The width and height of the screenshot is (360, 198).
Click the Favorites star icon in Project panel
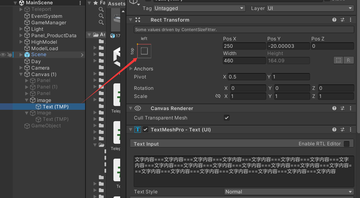(95, 3)
